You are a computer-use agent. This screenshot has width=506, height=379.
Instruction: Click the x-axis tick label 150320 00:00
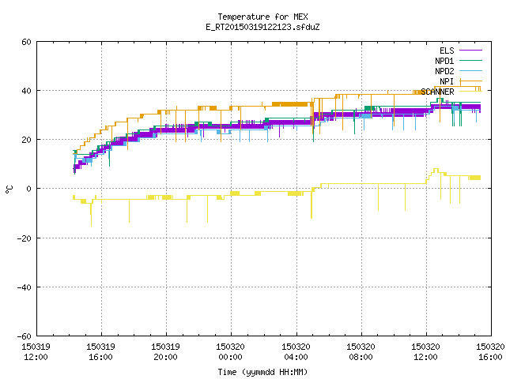(x=230, y=352)
